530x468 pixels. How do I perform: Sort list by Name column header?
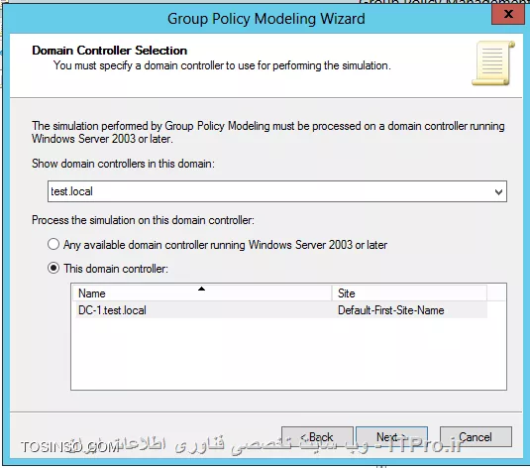coord(202,293)
